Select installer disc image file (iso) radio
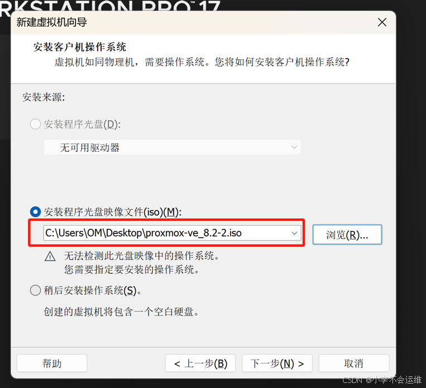The width and height of the screenshot is (426, 388). tap(35, 212)
